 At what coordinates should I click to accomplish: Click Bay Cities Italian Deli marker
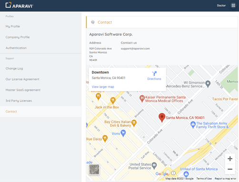coord(134,123)
